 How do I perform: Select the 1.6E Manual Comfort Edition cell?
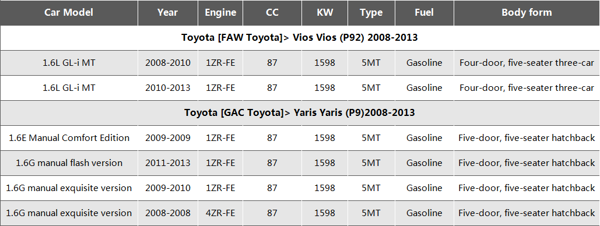pos(69,137)
